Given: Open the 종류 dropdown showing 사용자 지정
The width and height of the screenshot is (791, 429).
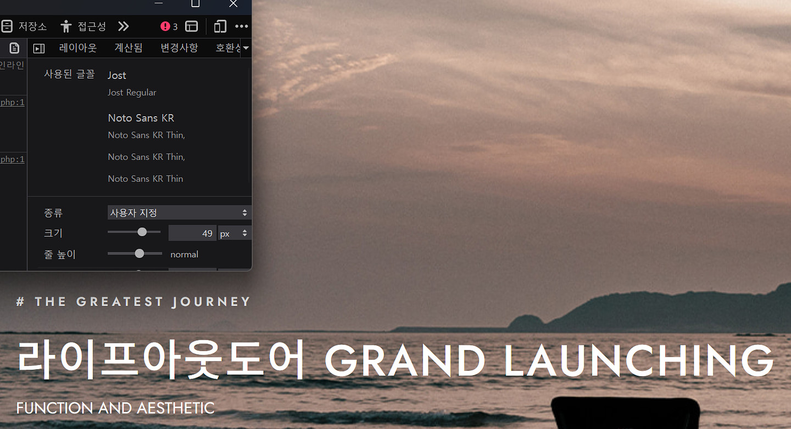Looking at the screenshot, I should click(x=179, y=212).
